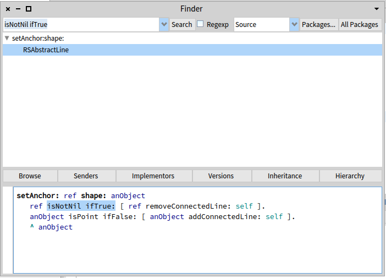Image resolution: width=386 pixels, height=278 pixels.
Task: Click the Source search mode field
Action: 261,24
